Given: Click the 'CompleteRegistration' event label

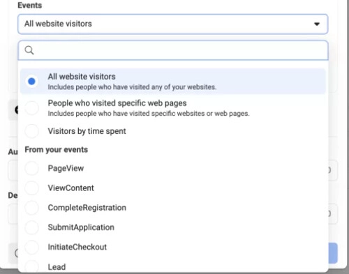Looking at the screenshot, I should tap(87, 208).
